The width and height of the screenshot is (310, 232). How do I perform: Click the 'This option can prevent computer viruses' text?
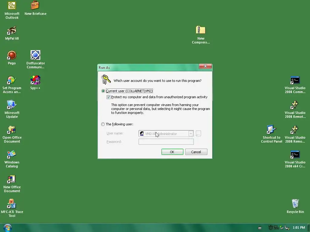pos(160,109)
